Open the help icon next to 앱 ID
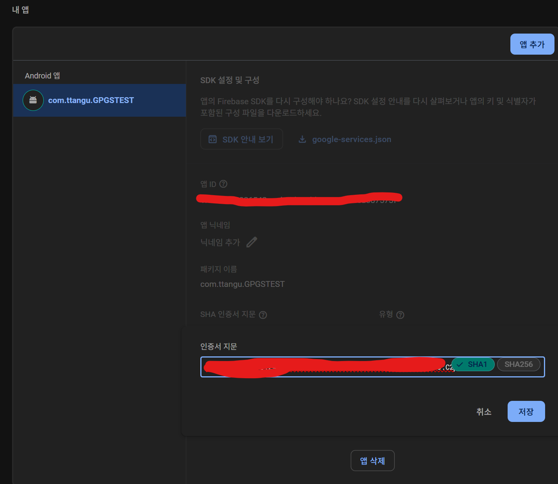558x484 pixels. 223,184
